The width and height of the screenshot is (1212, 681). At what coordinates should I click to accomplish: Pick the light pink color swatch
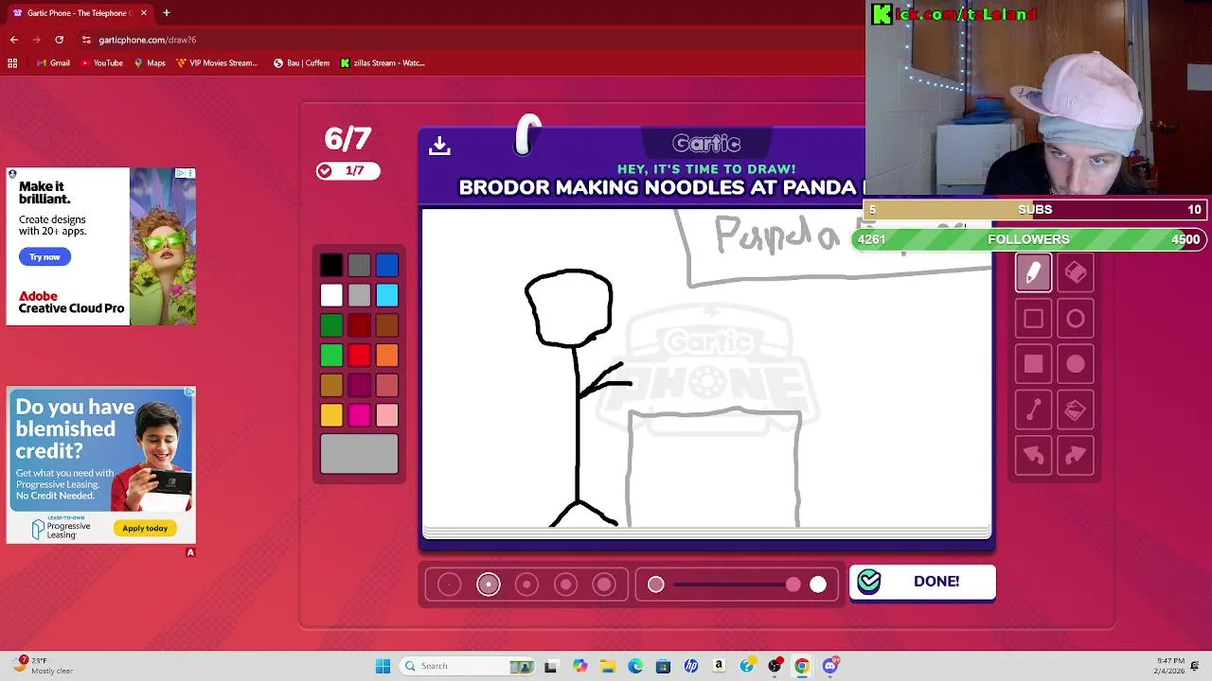pyautogui.click(x=386, y=416)
